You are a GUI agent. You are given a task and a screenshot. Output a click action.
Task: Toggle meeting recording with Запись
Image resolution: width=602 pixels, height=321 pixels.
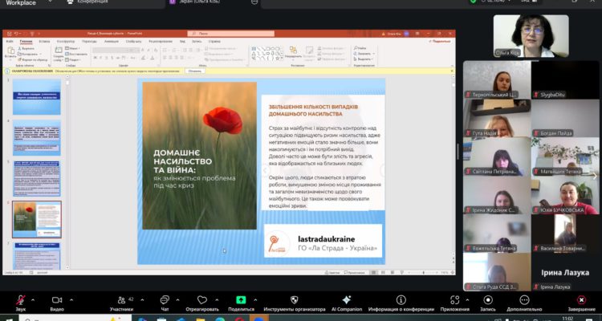tap(488, 300)
